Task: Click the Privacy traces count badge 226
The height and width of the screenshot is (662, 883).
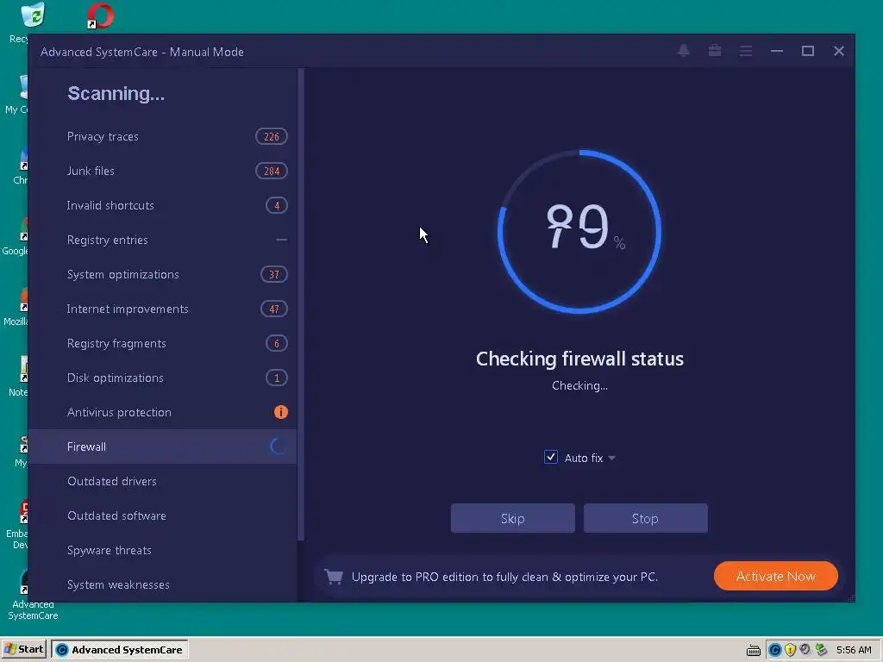Action: click(x=272, y=136)
